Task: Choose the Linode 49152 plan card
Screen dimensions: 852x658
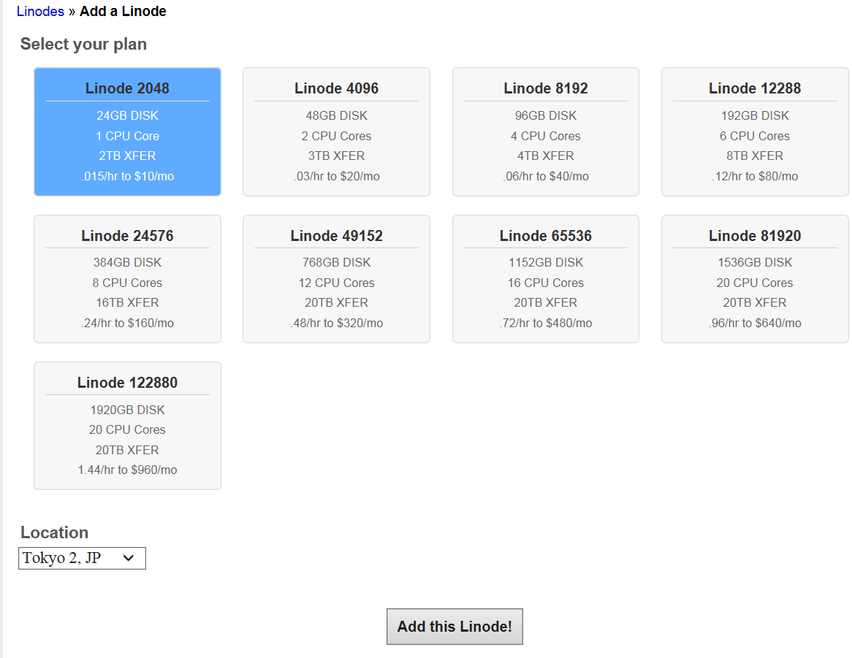Action: coord(336,279)
